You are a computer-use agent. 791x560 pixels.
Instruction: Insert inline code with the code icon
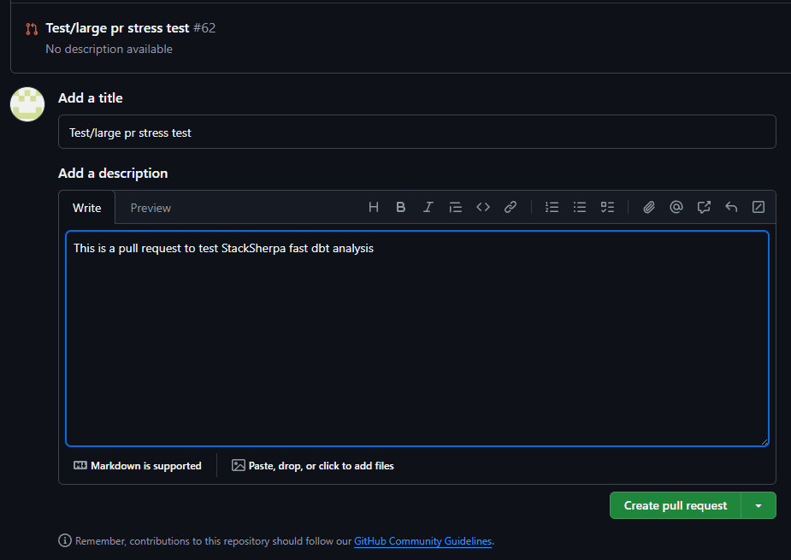482,206
